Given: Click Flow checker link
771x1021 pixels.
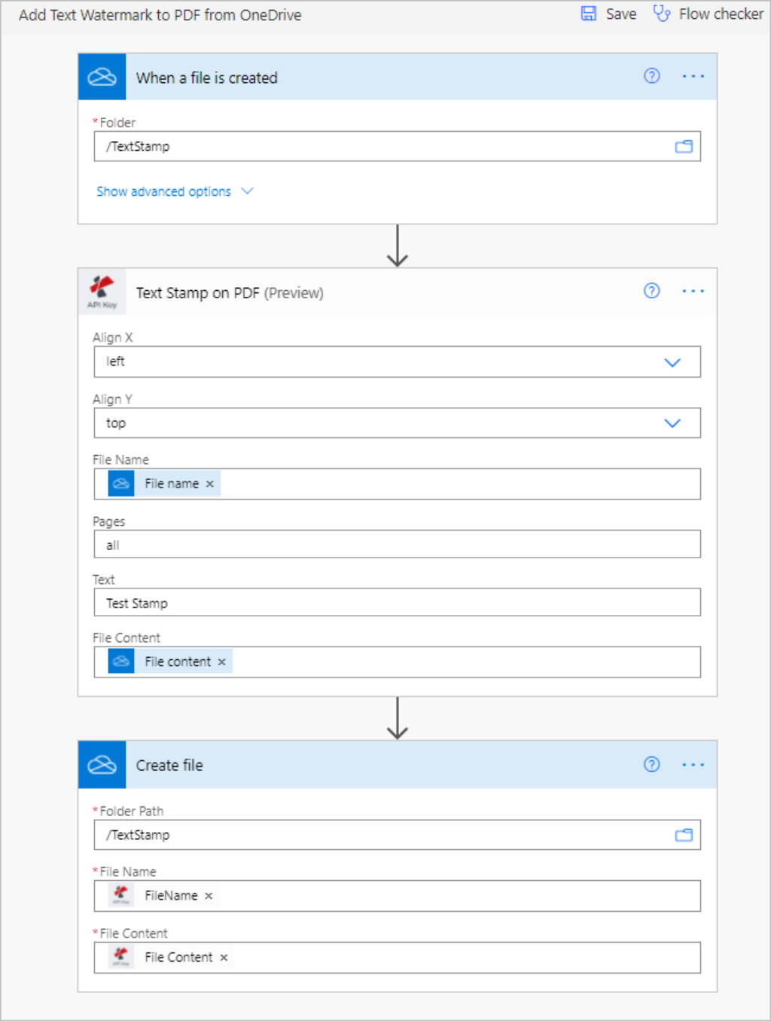Looking at the screenshot, I should (x=720, y=13).
